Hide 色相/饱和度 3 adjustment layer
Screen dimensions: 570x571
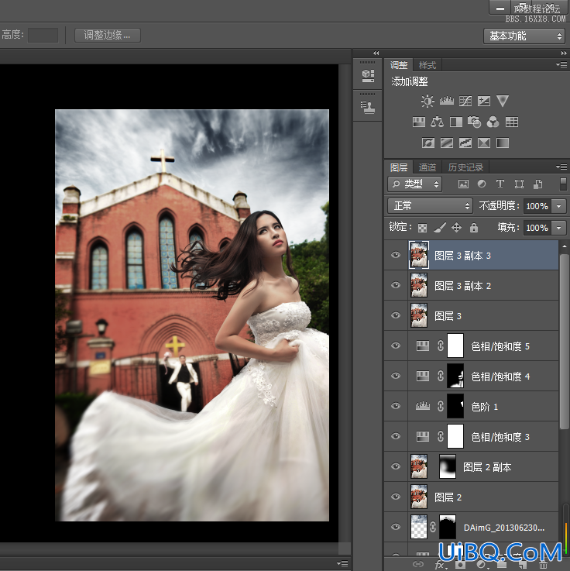coord(396,436)
